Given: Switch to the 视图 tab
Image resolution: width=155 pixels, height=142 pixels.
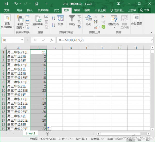Looking at the screenshot, I should pyautogui.click(x=87, y=10).
